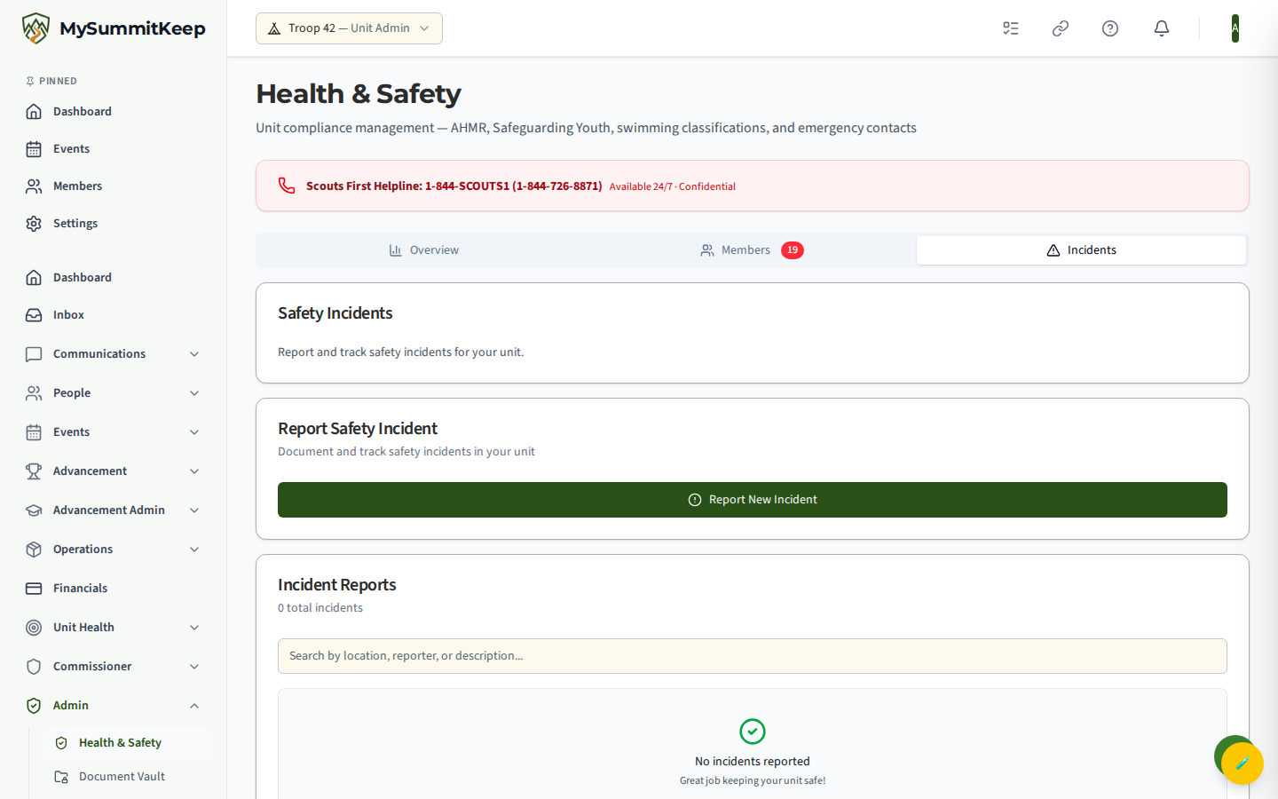
Task: Click the pinned Events calendar icon
Action: tap(34, 149)
